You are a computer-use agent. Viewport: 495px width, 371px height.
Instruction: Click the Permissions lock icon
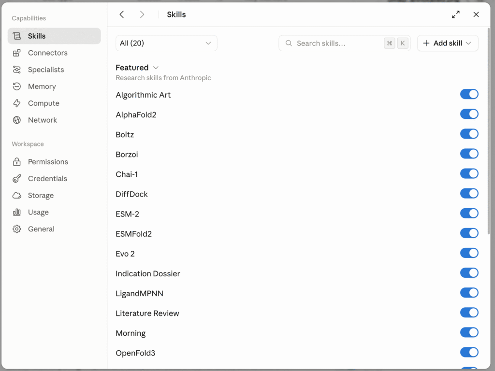pos(17,162)
